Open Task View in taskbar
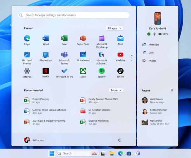The image size is (191, 158). [103, 154]
